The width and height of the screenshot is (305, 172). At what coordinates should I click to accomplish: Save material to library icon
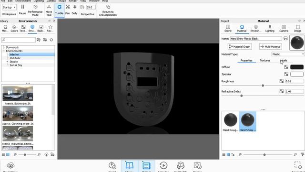coord(285,38)
